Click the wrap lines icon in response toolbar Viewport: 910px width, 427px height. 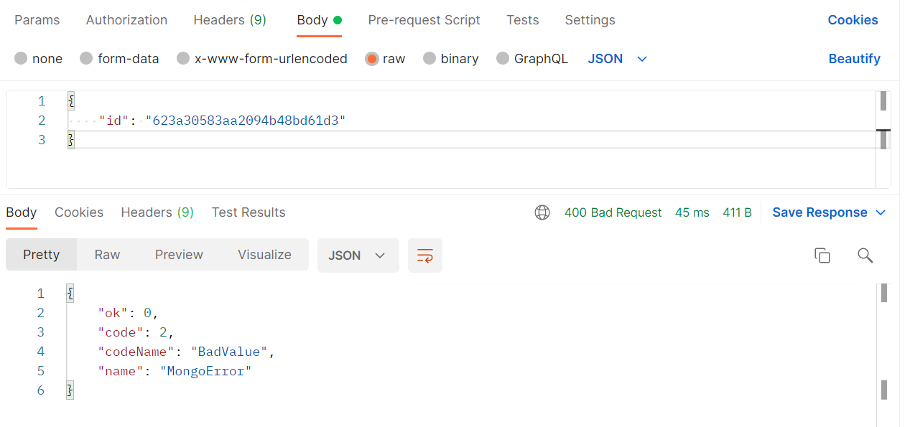(x=425, y=255)
